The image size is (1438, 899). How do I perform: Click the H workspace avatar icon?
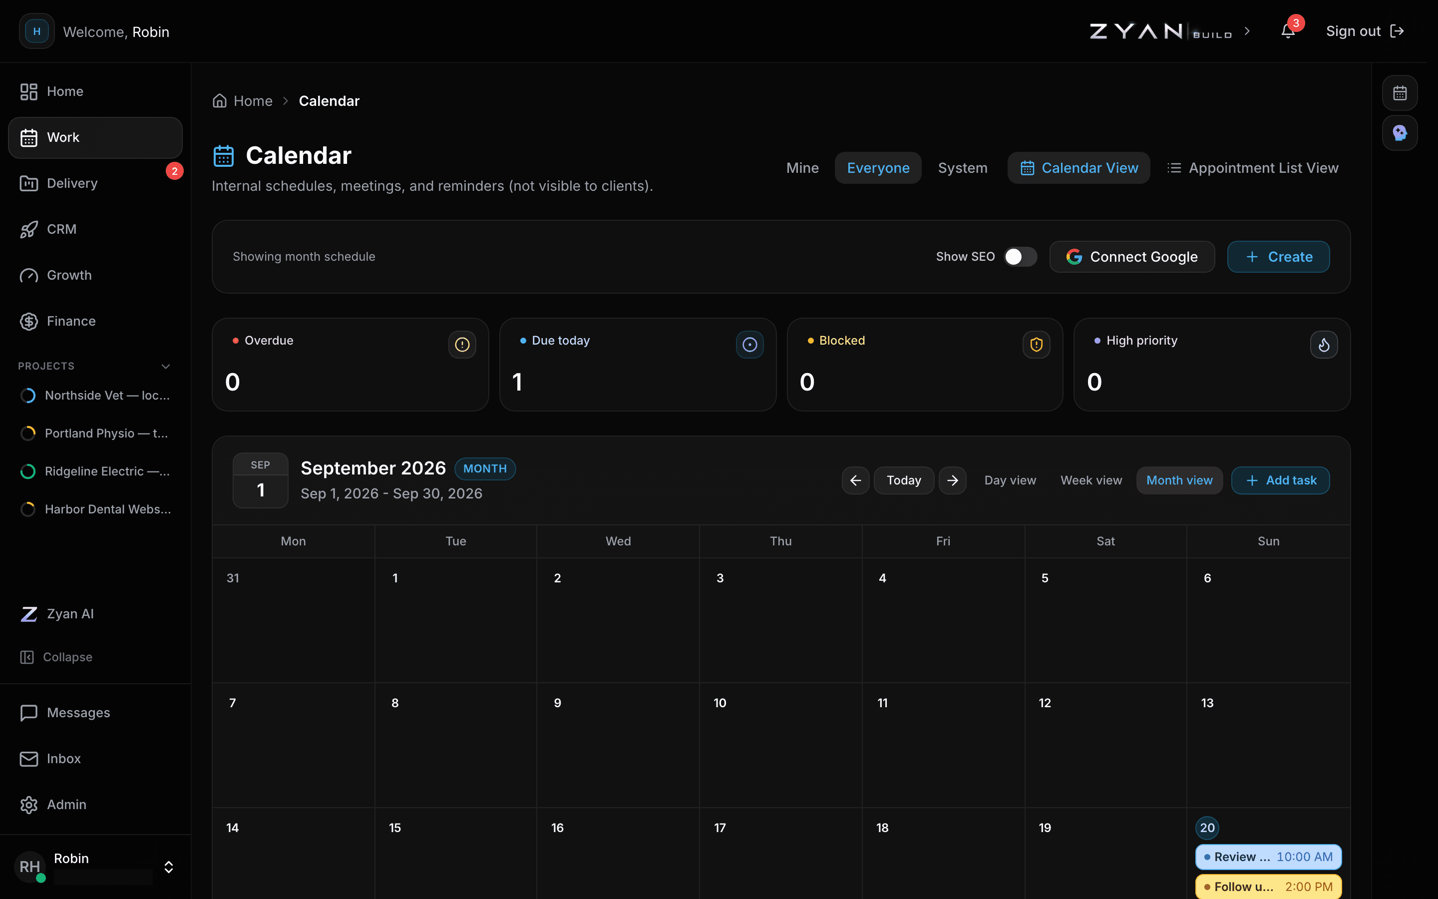37,31
